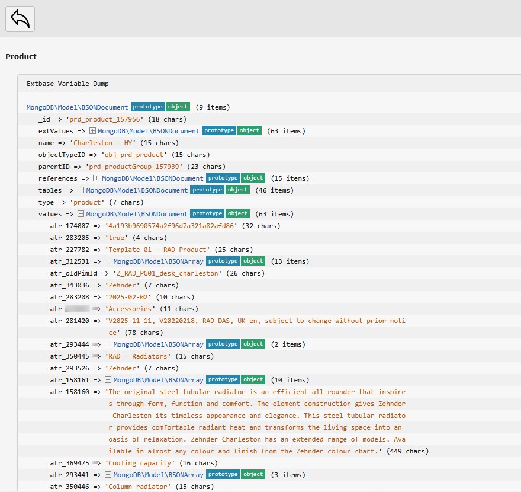Click the 'prd_product_157956' _id value
The height and width of the screenshot is (492, 521).
click(x=105, y=119)
